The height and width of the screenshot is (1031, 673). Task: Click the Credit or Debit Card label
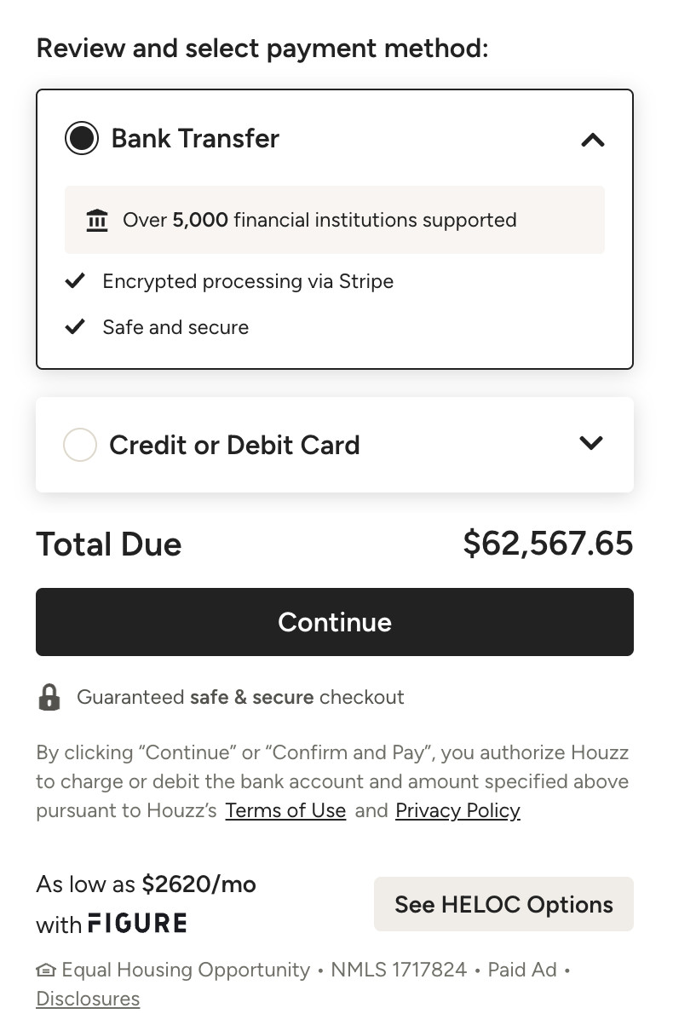click(x=234, y=445)
